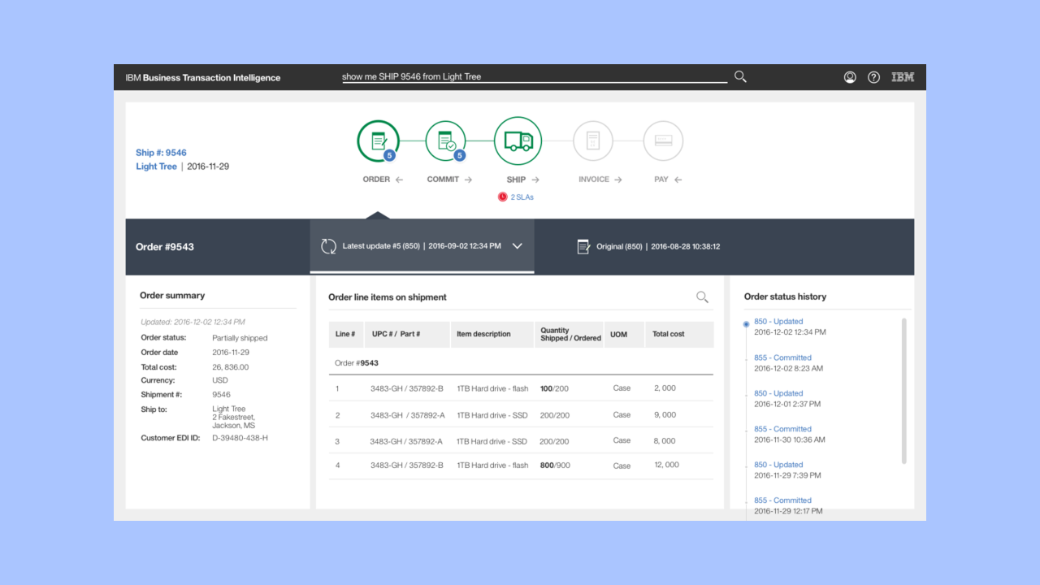1040x585 pixels.
Task: Click the Item description column header
Action: [x=493, y=335]
